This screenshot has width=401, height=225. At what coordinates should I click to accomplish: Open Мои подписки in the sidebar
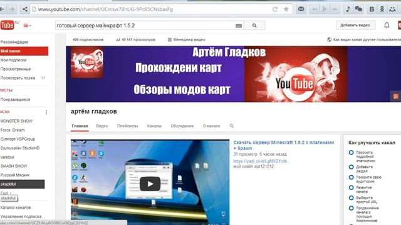[13, 60]
